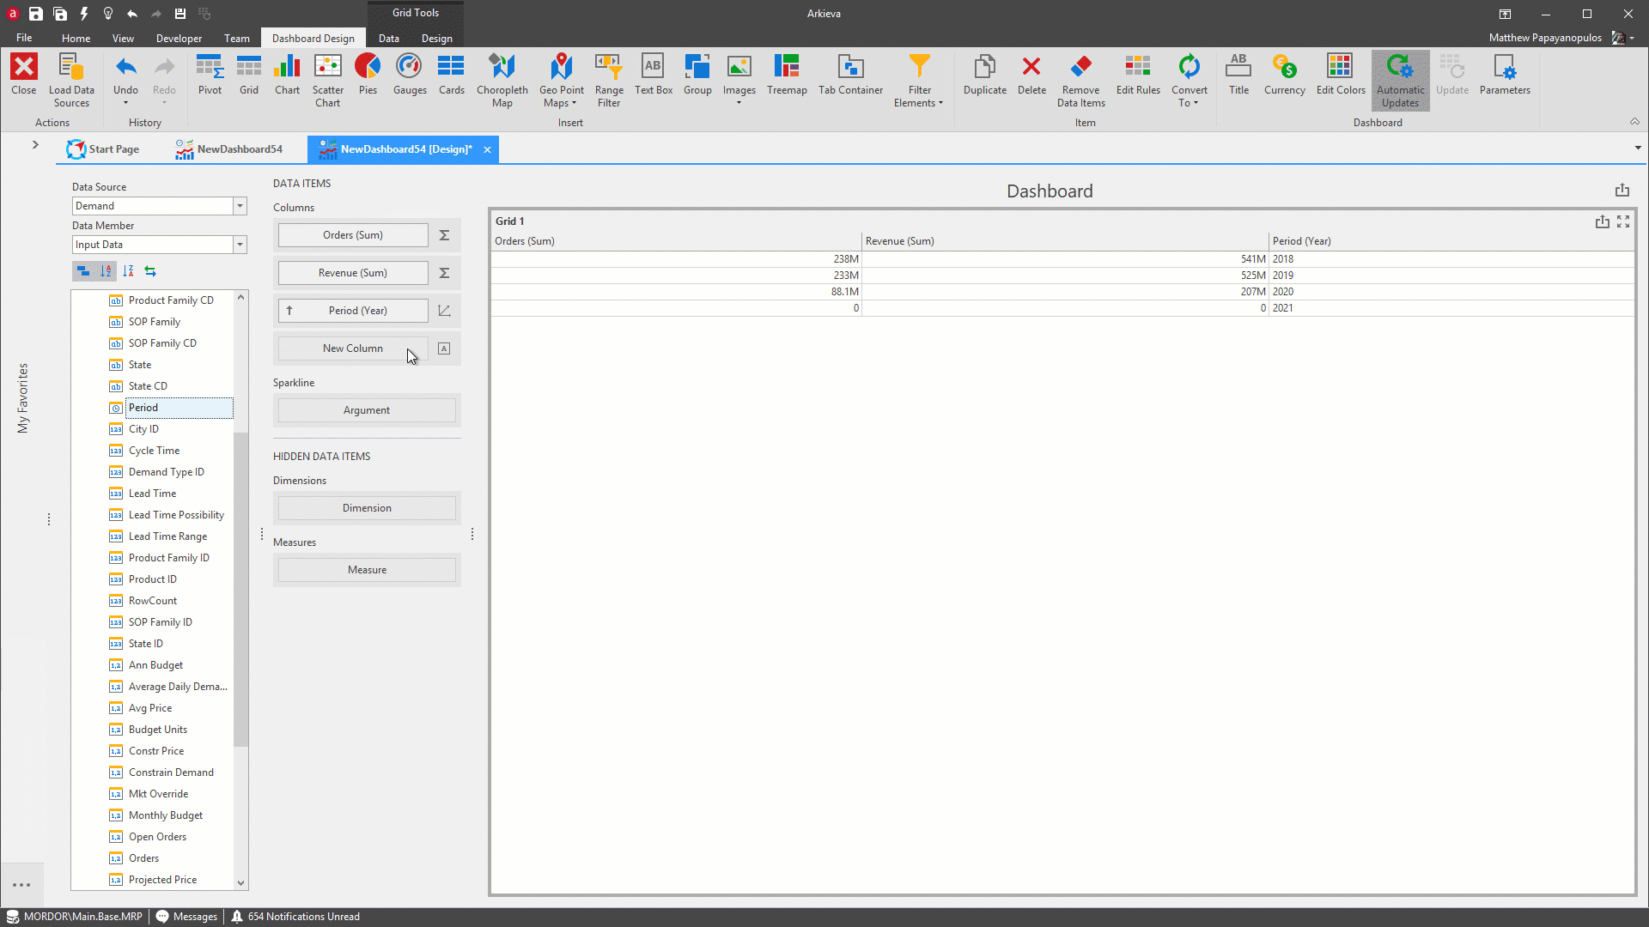1649x927 pixels.
Task: Insert a Range Filter
Action: click(609, 81)
